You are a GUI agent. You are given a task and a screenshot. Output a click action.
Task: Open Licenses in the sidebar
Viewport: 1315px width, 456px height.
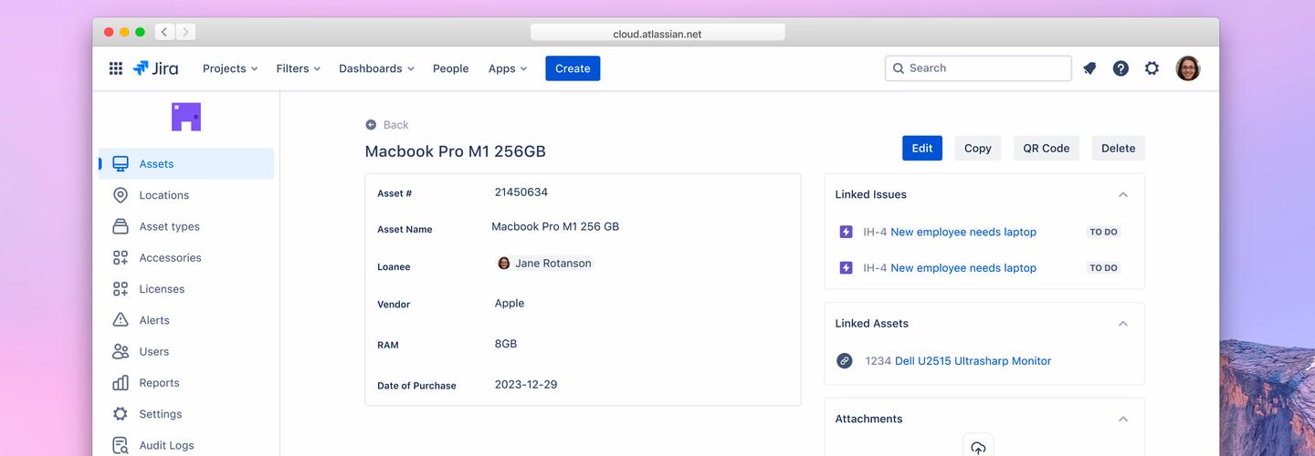click(x=186, y=289)
